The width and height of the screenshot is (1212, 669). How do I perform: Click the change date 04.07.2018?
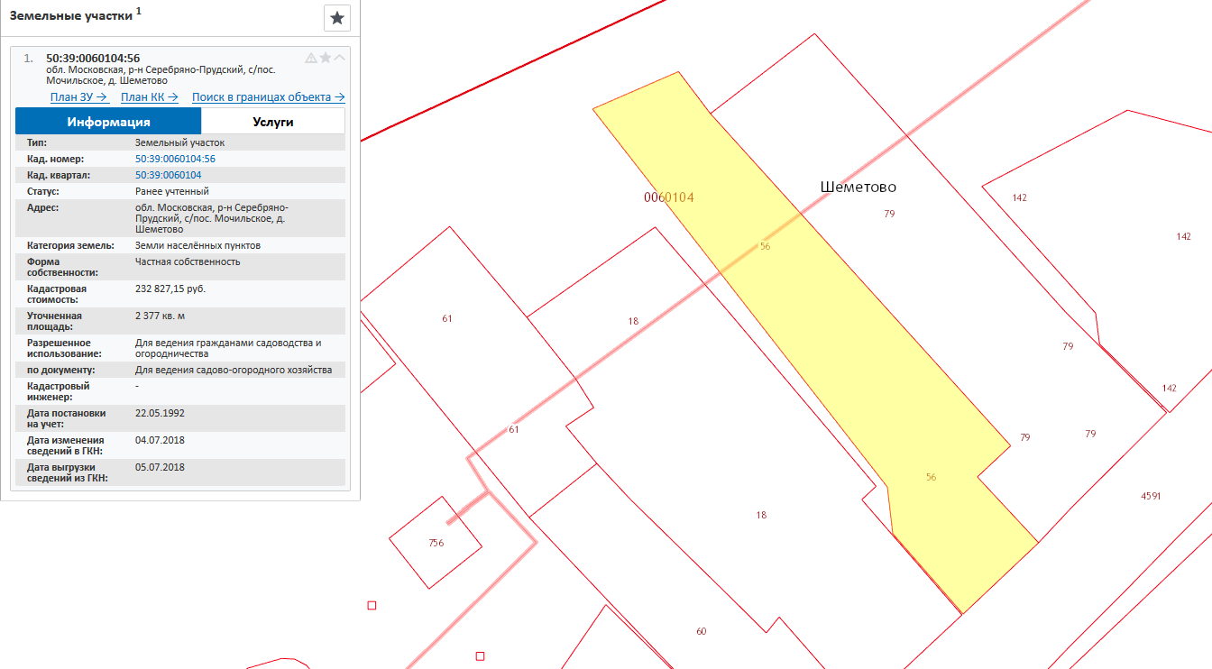click(160, 440)
